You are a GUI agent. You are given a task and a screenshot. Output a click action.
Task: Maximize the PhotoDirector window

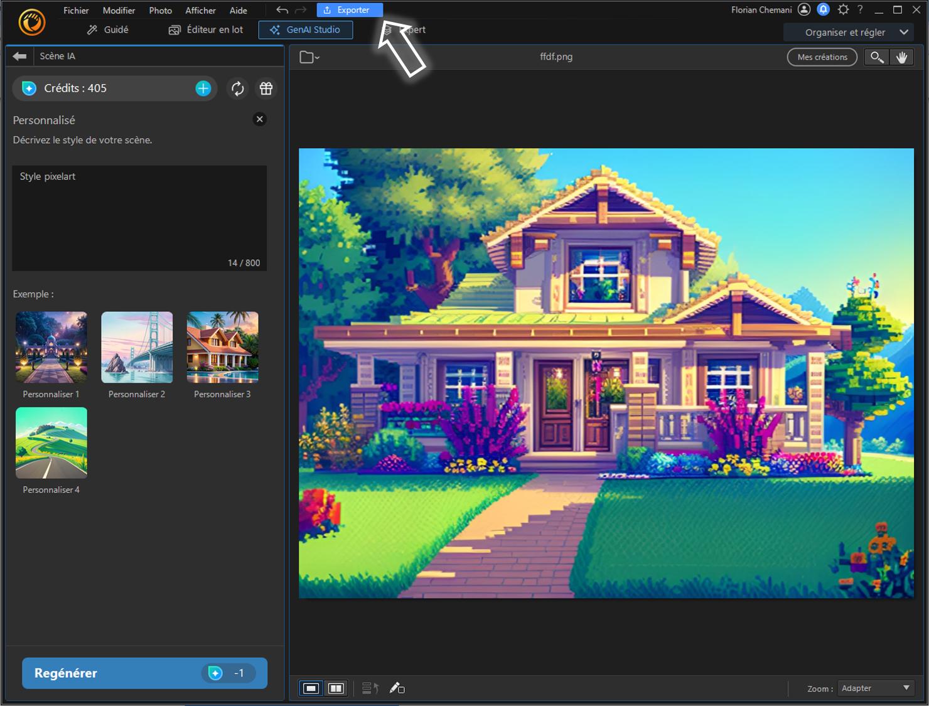click(898, 10)
